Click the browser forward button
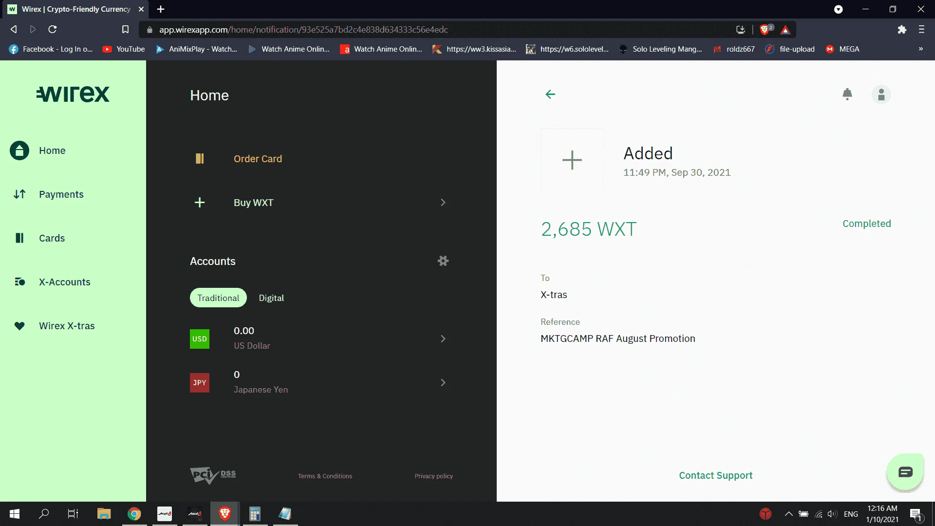 33,29
